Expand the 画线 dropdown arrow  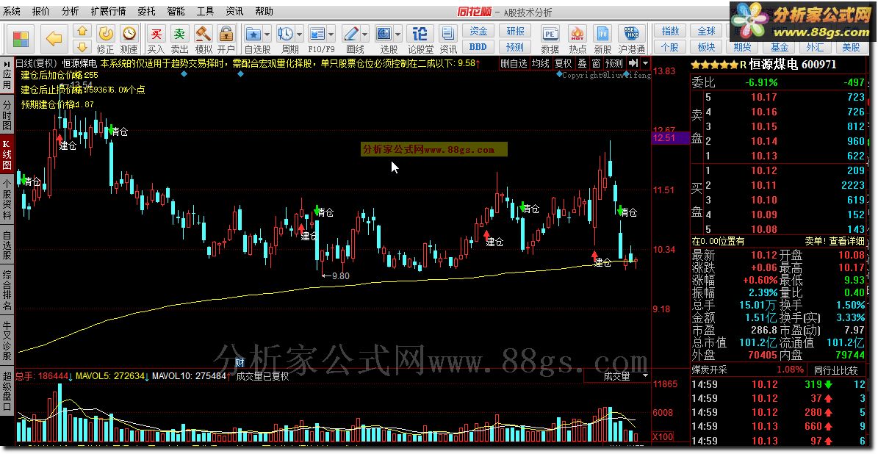pos(365,34)
